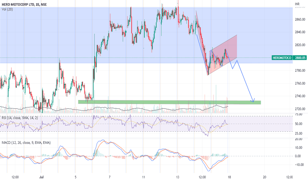Click the 2840.00 price axis value
Viewport: 308px width, 181px height.
(300, 32)
